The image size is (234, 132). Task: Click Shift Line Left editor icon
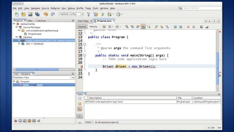175,27
